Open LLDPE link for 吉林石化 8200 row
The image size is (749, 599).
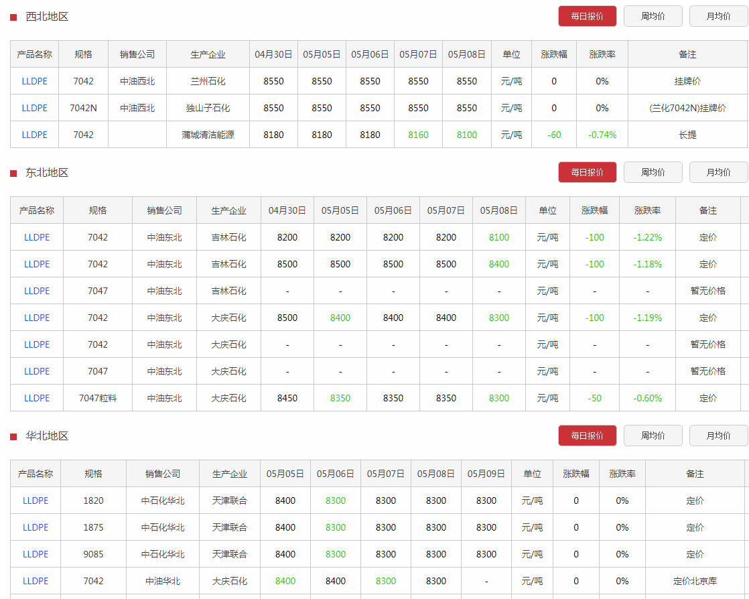37,237
